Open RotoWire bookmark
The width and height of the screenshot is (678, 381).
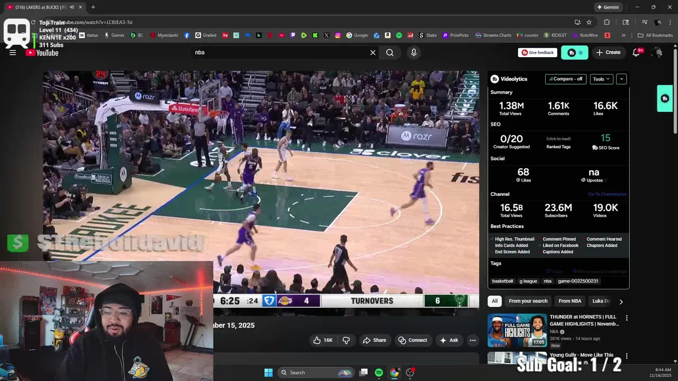coord(585,35)
